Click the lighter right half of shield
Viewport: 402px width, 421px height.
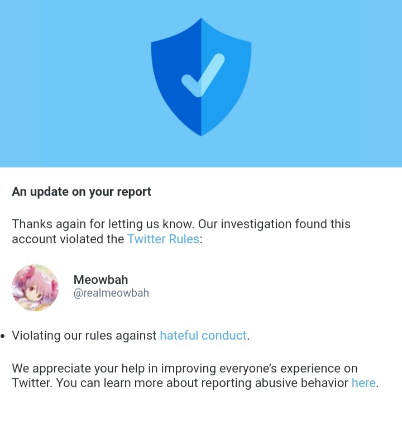[x=227, y=77]
